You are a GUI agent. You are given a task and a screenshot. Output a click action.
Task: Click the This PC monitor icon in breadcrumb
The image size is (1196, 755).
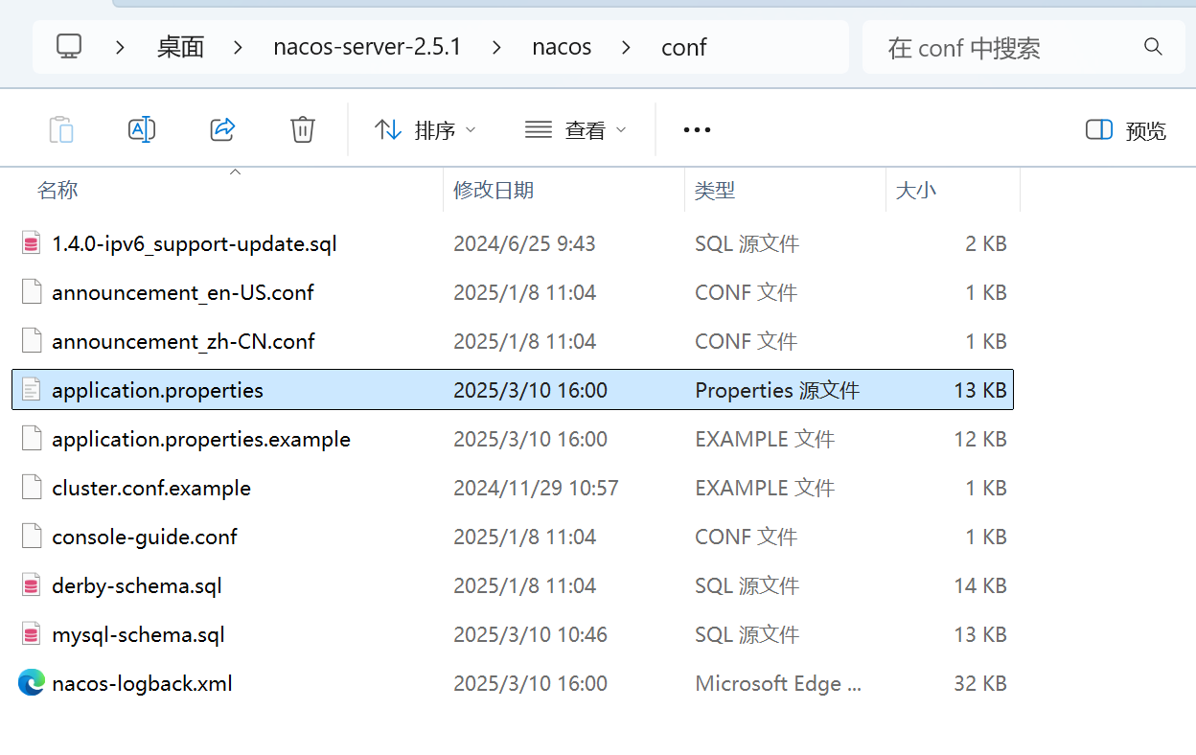(x=68, y=47)
